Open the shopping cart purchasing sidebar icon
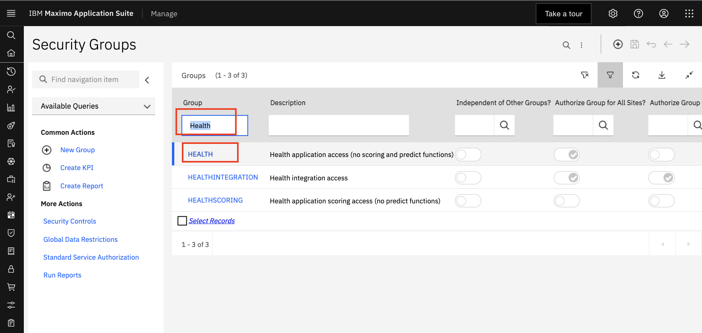Screen dimensions: 702x333 [x=11, y=287]
